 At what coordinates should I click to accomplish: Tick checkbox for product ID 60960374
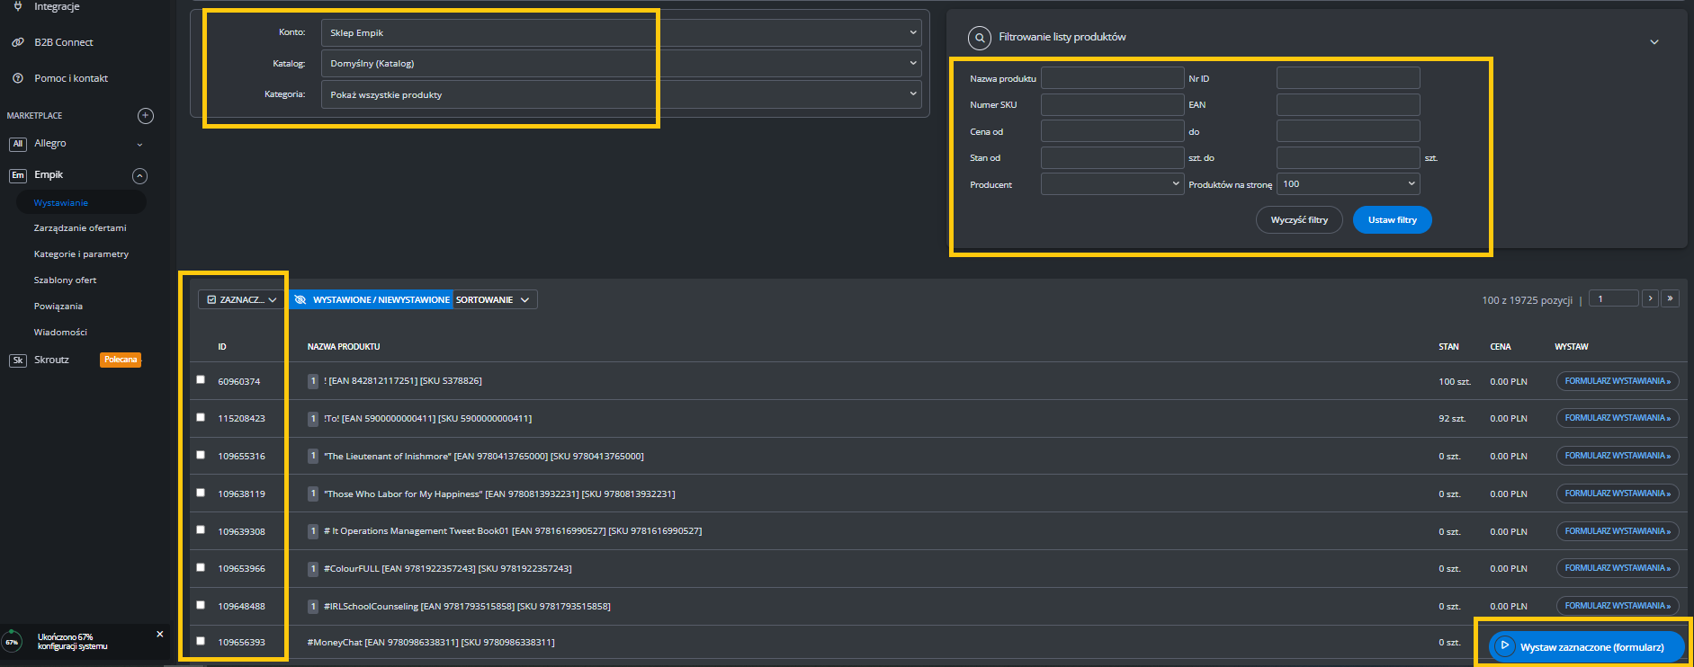point(201,379)
